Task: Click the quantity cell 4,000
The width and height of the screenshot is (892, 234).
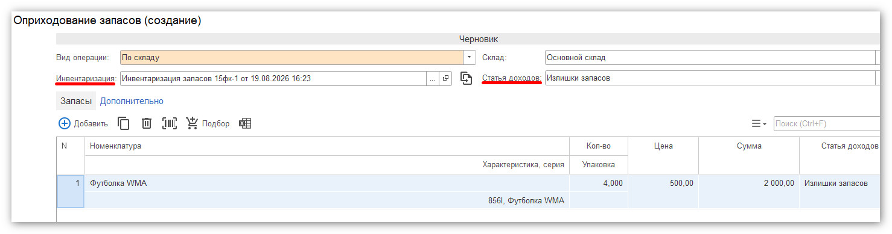Action: (599, 183)
